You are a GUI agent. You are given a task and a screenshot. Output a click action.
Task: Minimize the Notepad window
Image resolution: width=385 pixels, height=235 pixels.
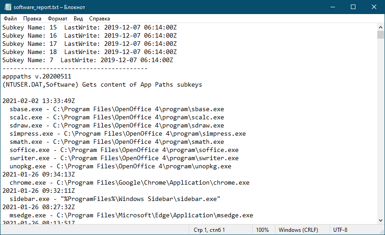click(x=333, y=7)
